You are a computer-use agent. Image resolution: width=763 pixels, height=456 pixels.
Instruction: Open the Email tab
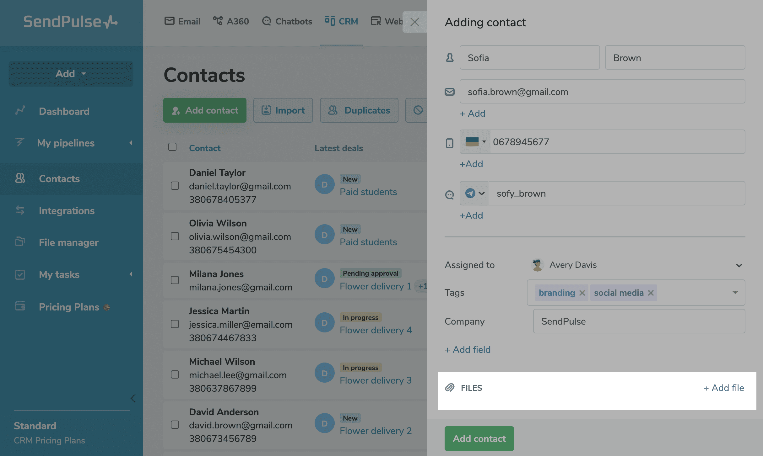pos(182,21)
